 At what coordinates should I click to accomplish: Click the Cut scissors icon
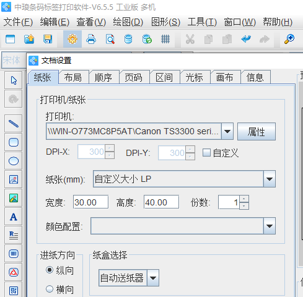(x=190, y=39)
